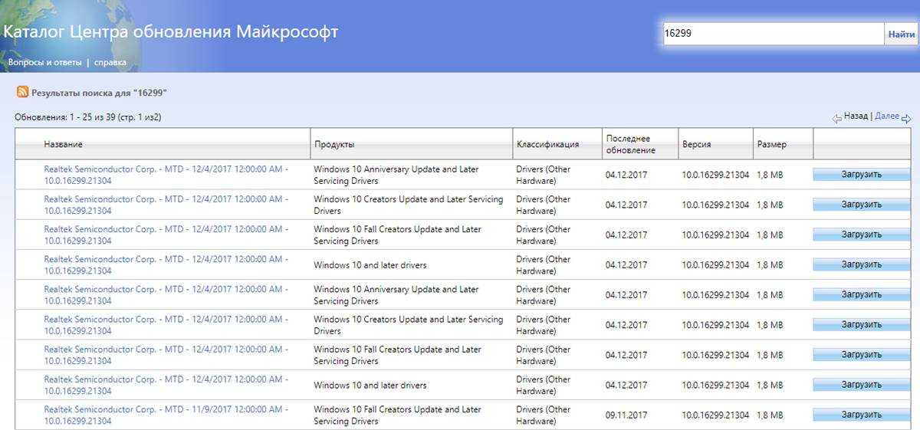Click the Обновления: 1 - 25 из 39 text

click(88, 117)
